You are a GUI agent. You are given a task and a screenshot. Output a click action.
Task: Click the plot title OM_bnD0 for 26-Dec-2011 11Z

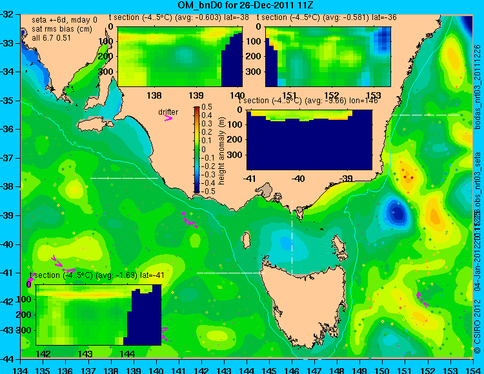click(x=245, y=5)
